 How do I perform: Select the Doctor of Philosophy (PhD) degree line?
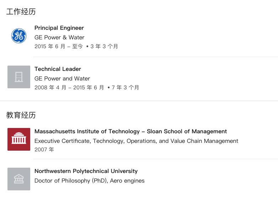89,180
